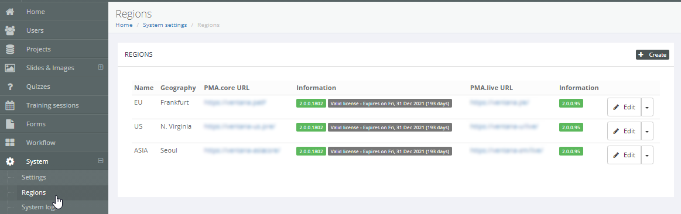681x214 pixels.
Task: Click the Create region button
Action: (x=652, y=55)
